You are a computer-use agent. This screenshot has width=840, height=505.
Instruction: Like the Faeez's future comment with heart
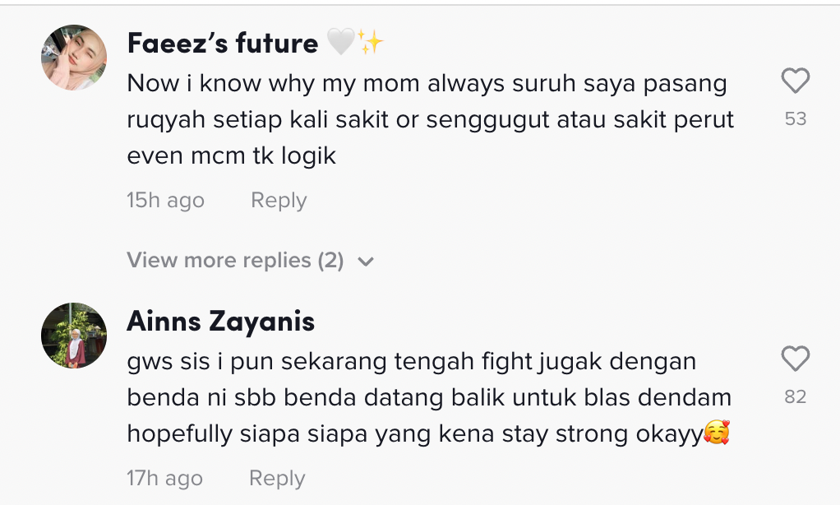[795, 81]
